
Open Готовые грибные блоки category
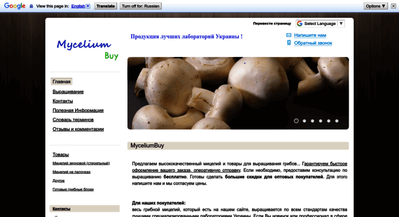point(73,189)
